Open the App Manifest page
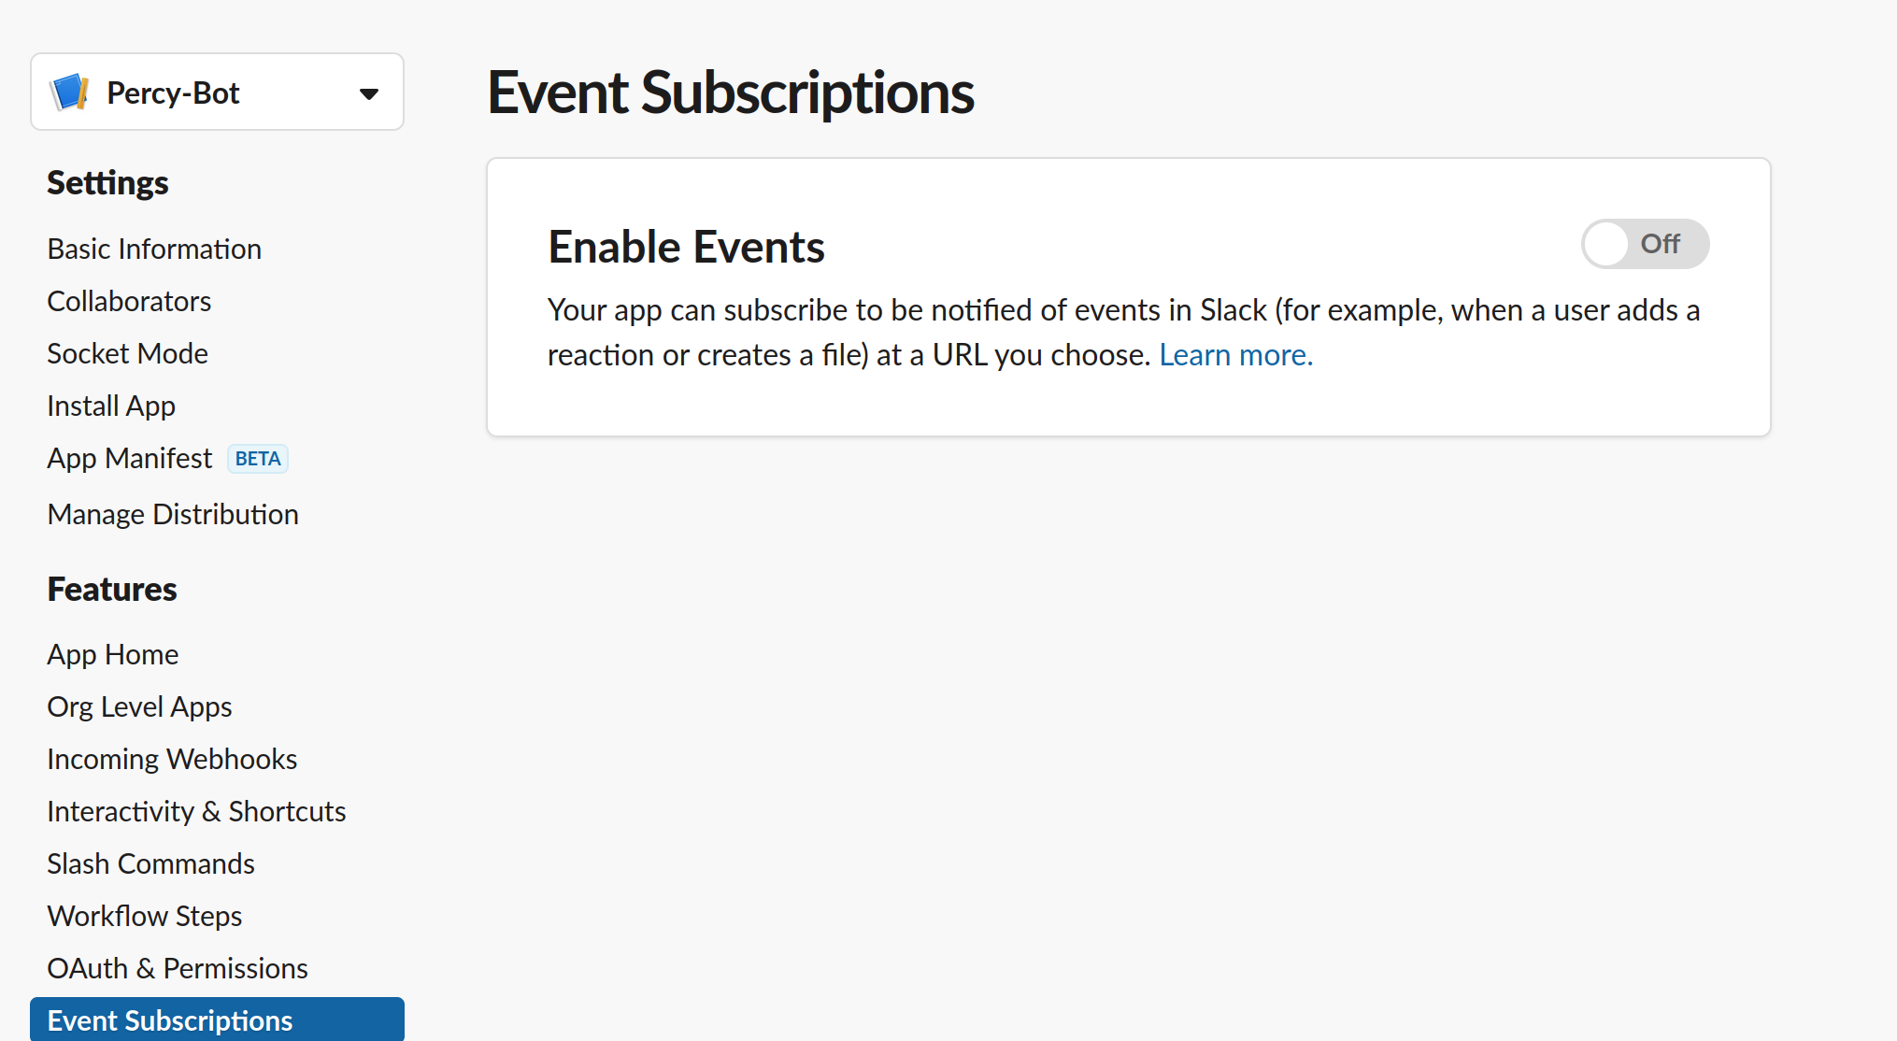This screenshot has width=1897, height=1041. click(x=130, y=459)
